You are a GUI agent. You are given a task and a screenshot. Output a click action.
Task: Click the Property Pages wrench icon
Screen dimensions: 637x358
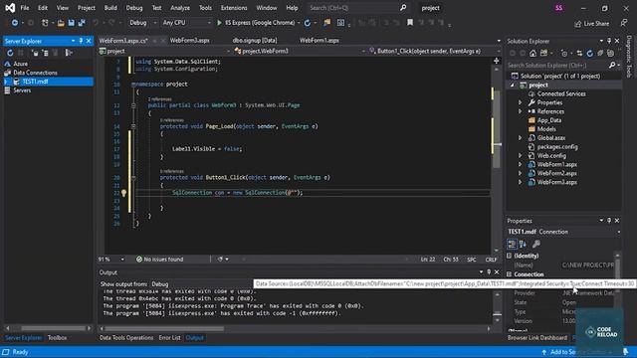536,244
